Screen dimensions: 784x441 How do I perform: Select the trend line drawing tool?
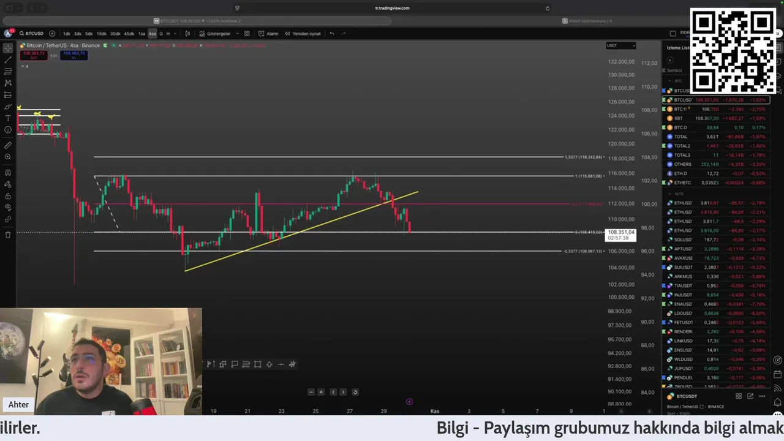tap(8, 59)
